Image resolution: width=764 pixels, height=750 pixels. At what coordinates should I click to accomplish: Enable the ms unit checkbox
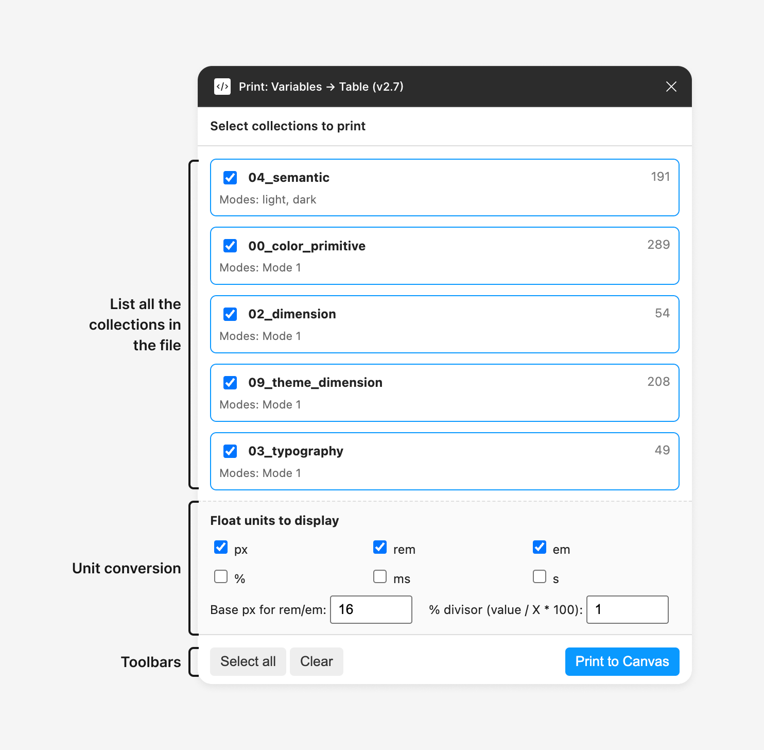[x=380, y=576]
